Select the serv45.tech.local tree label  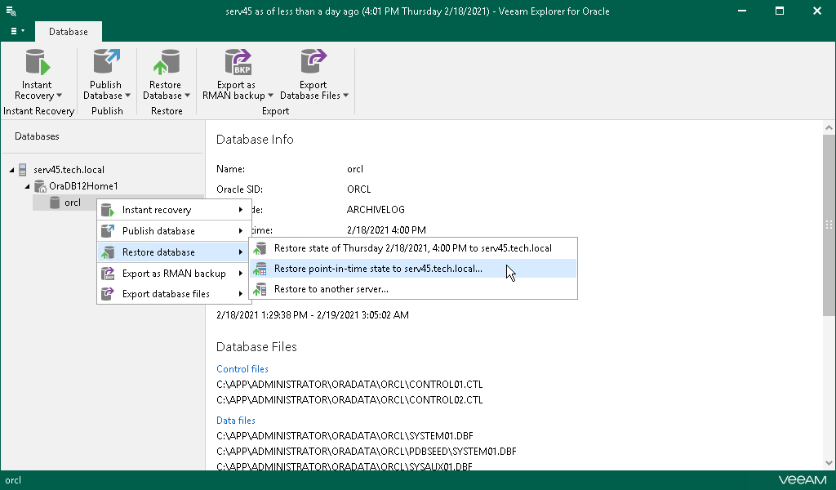(69, 170)
